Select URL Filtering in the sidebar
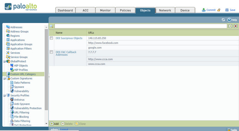This screenshot has height=131, width=239. 22,112
